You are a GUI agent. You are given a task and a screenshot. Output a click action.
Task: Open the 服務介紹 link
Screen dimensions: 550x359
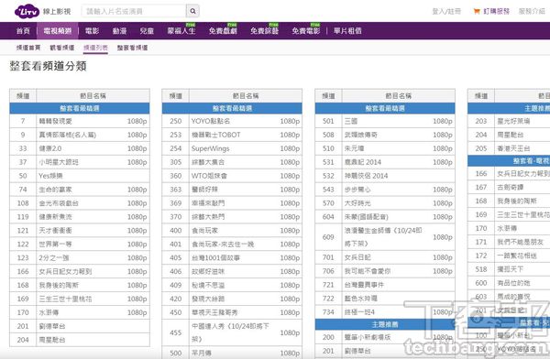pos(532,11)
